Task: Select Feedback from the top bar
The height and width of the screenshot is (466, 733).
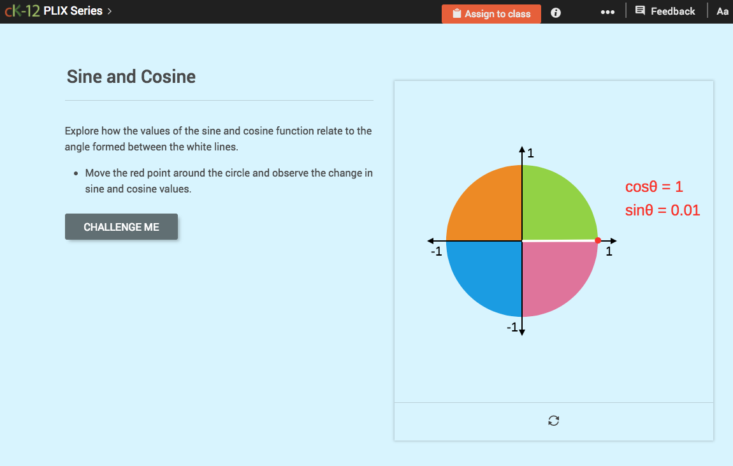Action: [672, 11]
